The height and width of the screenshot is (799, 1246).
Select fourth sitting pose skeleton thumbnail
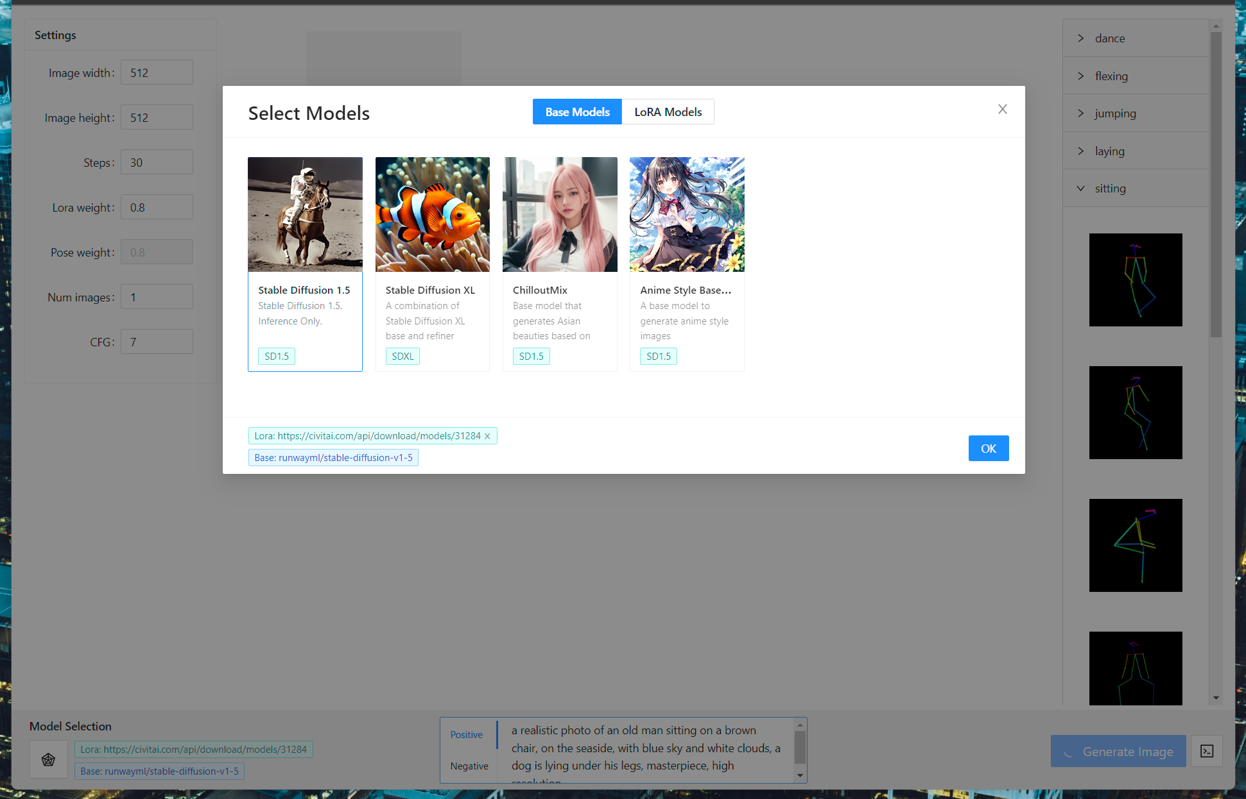1136,668
